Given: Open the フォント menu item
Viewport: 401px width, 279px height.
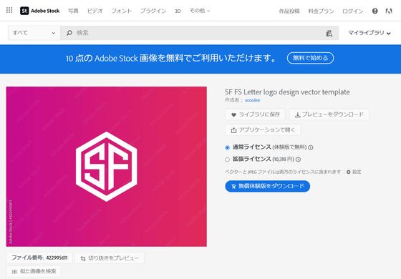Looking at the screenshot, I should tap(122, 11).
